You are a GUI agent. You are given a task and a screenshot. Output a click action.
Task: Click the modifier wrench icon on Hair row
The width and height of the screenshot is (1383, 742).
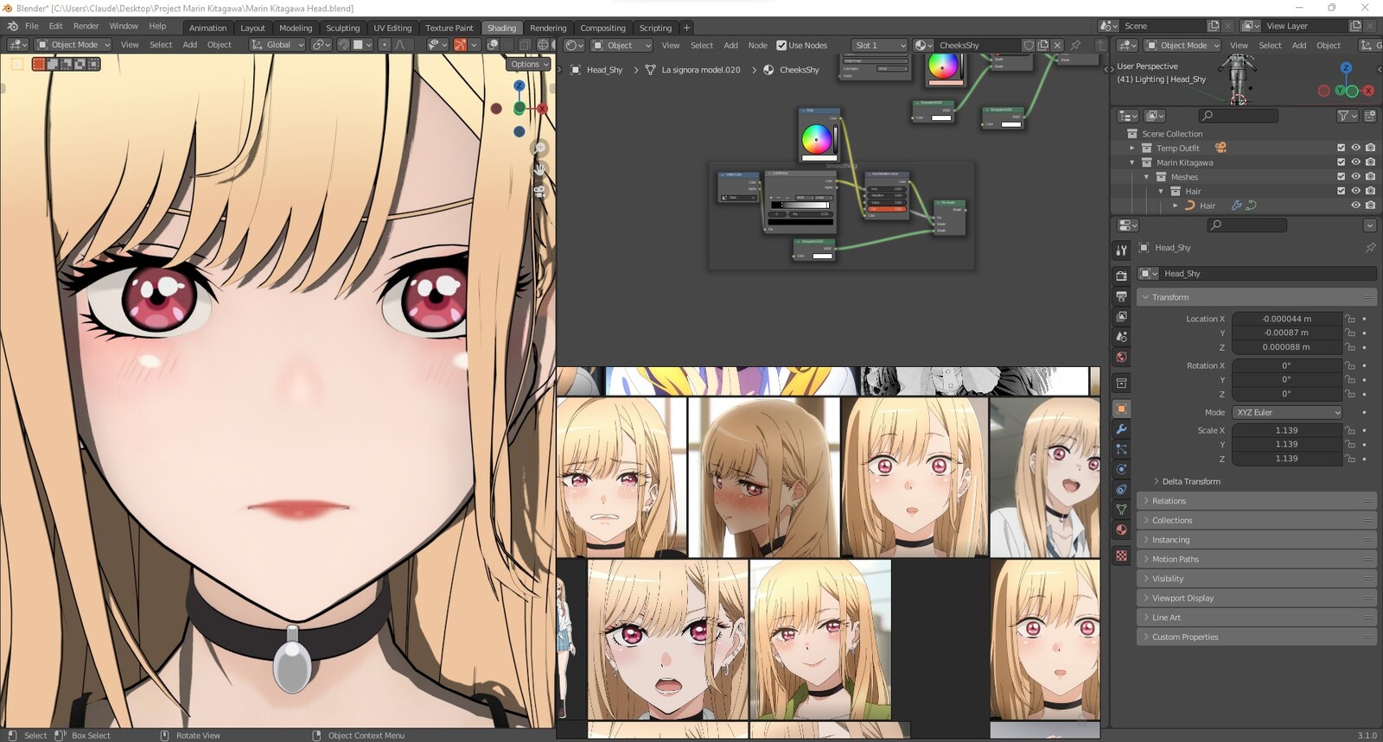[1236, 206]
